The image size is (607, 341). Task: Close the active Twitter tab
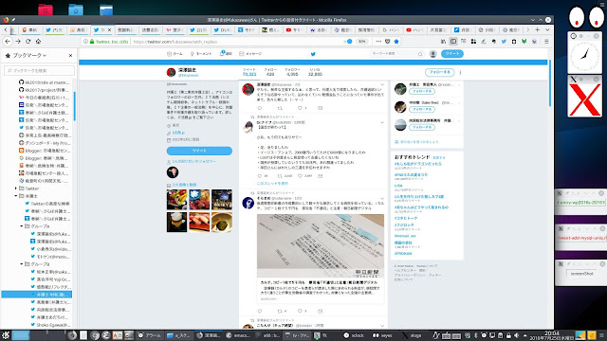(110, 29)
